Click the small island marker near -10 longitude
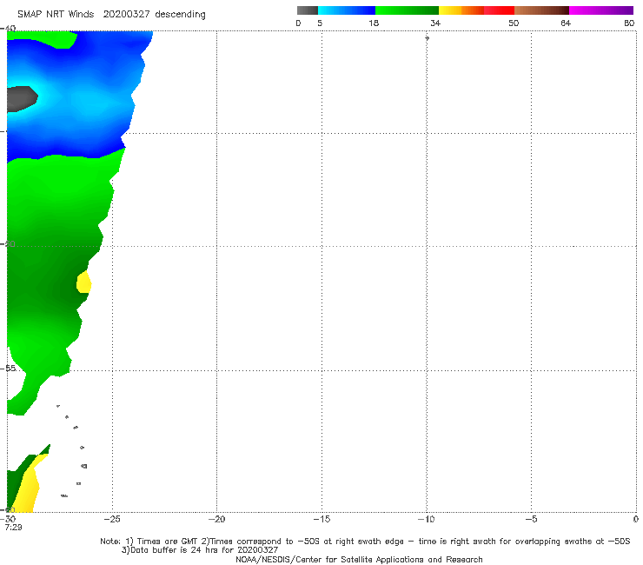Image resolution: width=643 pixels, height=565 pixels. click(x=427, y=38)
